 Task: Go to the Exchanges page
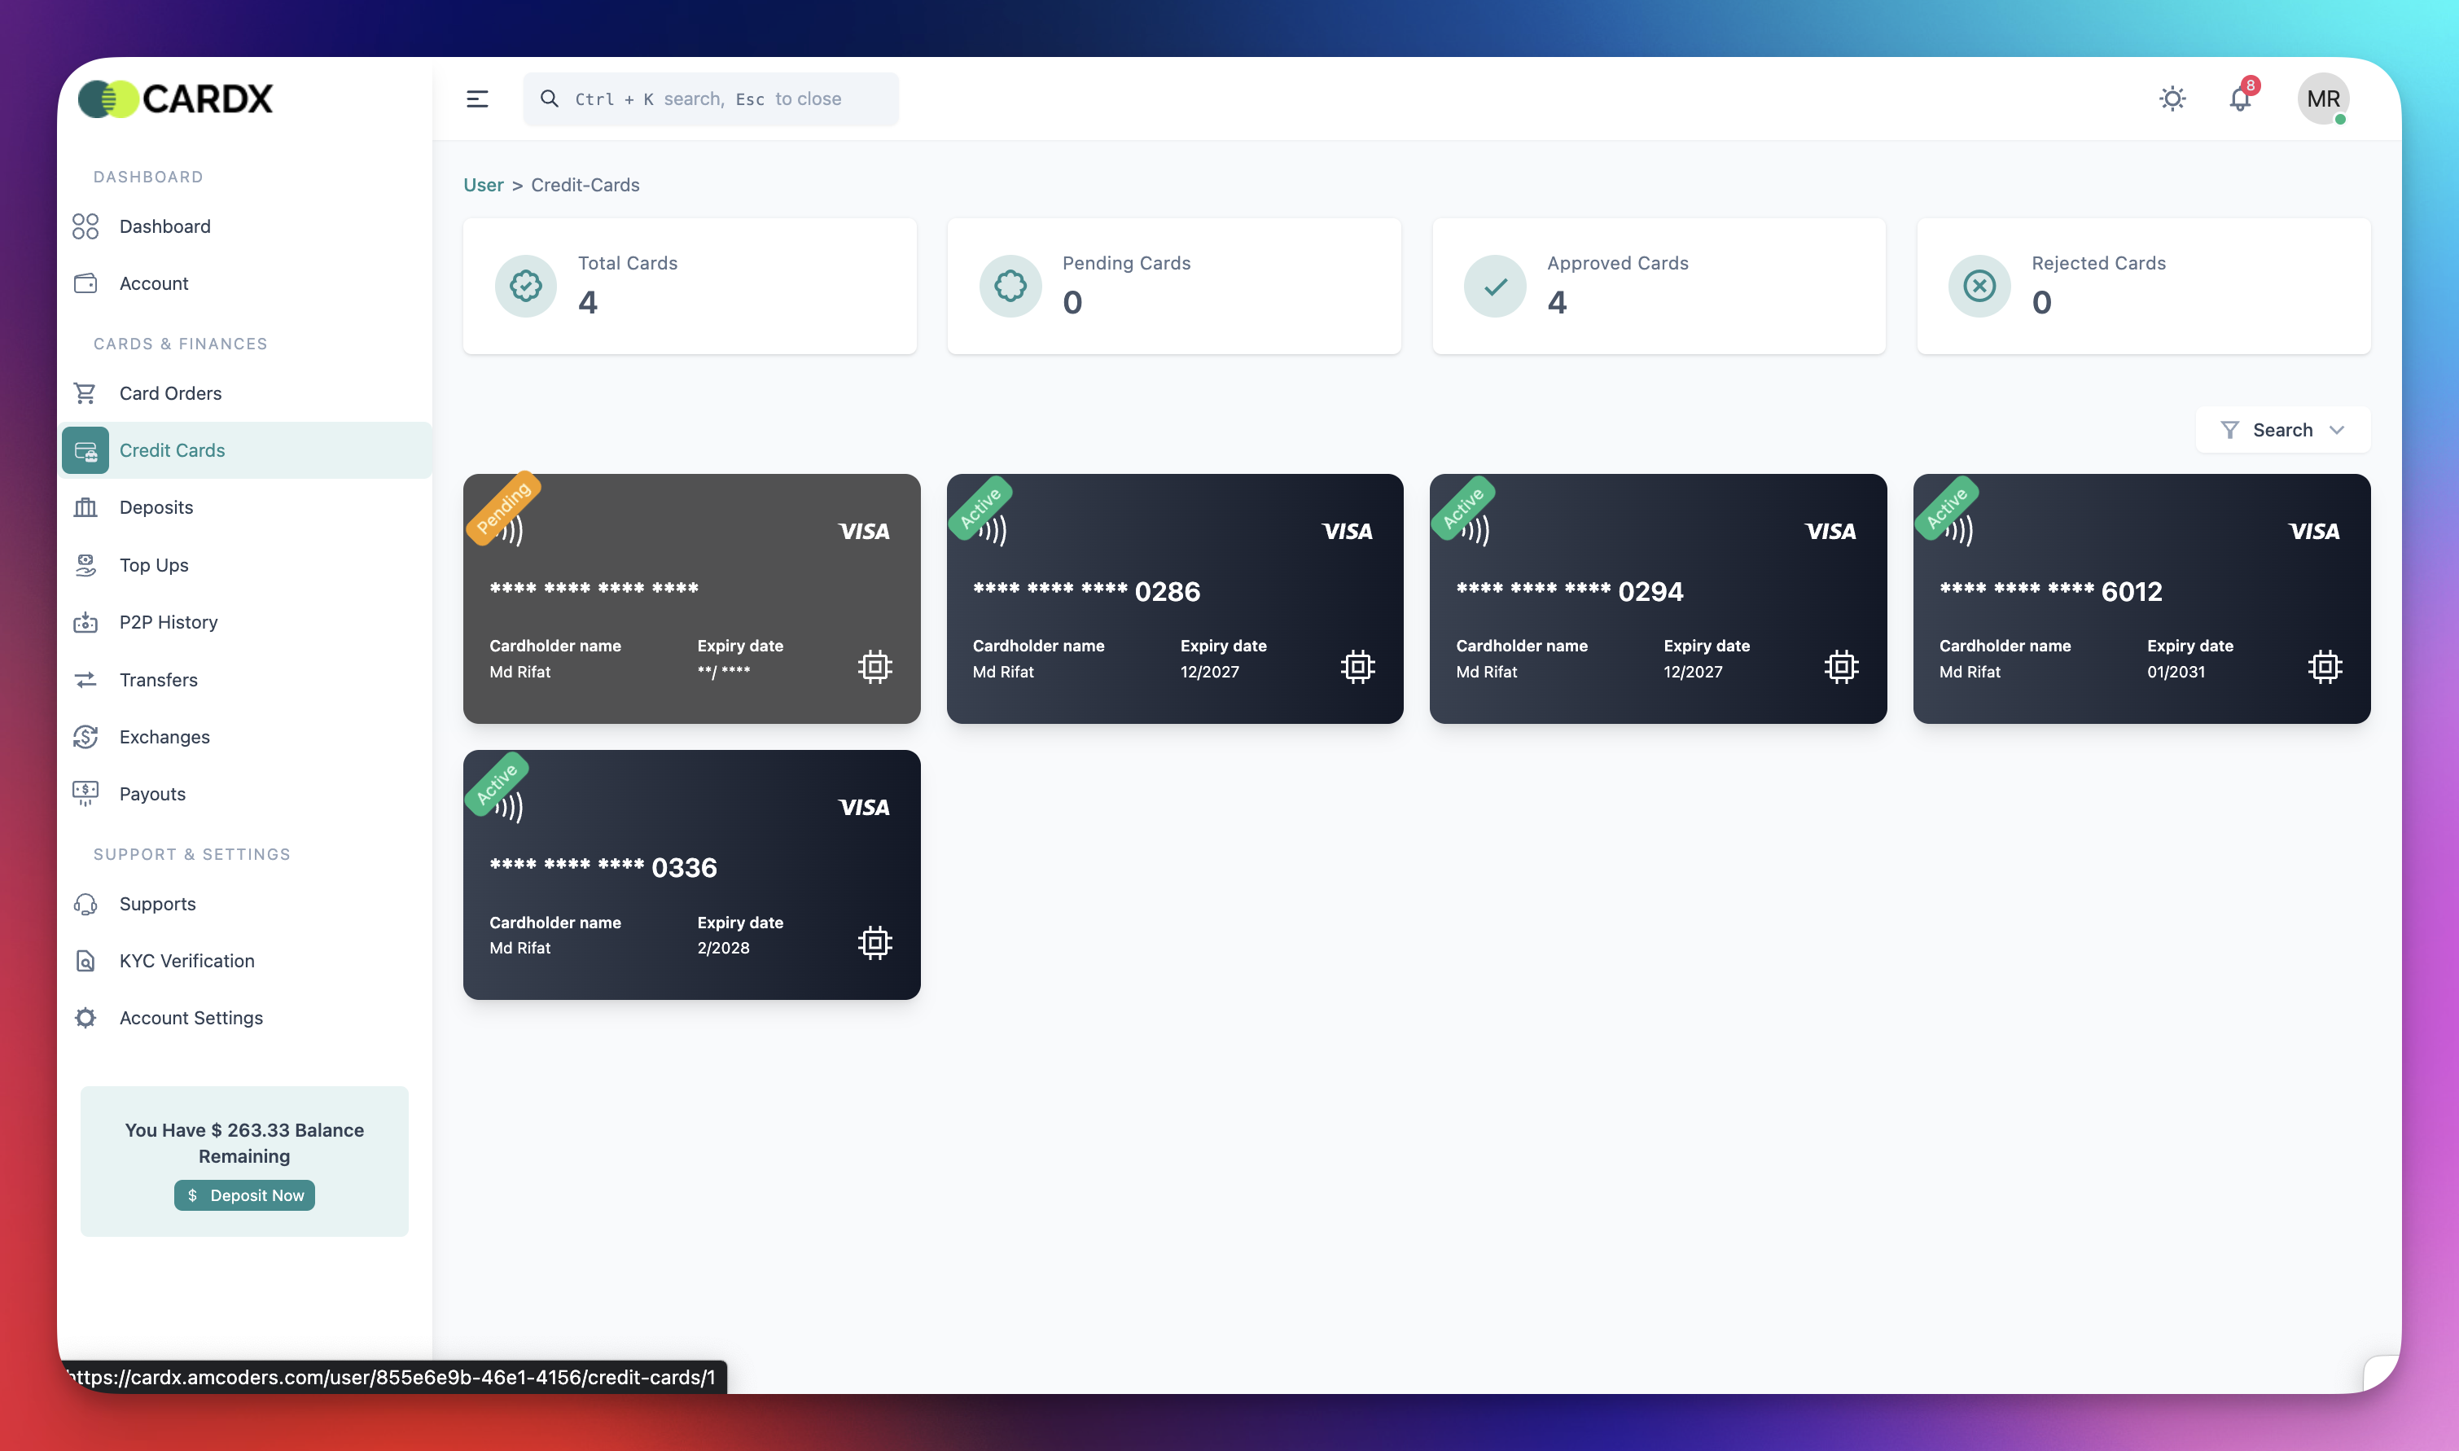pyautogui.click(x=164, y=737)
